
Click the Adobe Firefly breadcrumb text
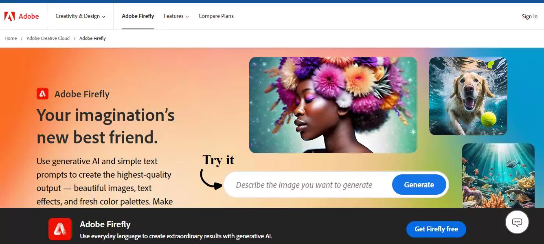pyautogui.click(x=92, y=38)
